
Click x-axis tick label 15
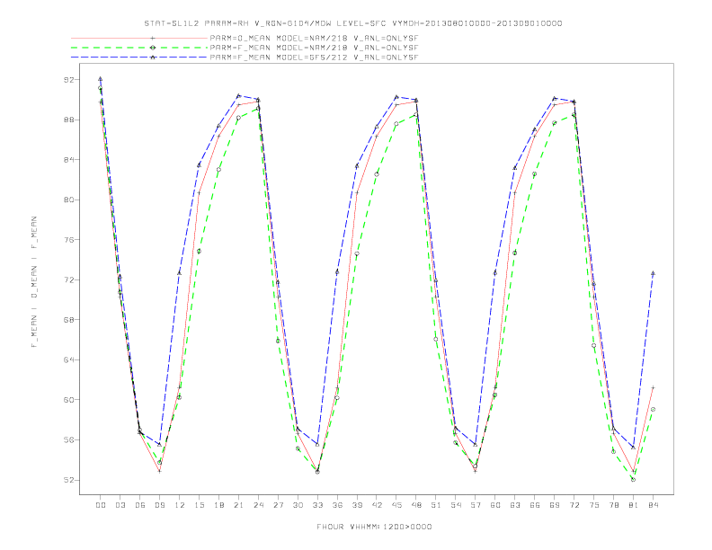point(199,505)
